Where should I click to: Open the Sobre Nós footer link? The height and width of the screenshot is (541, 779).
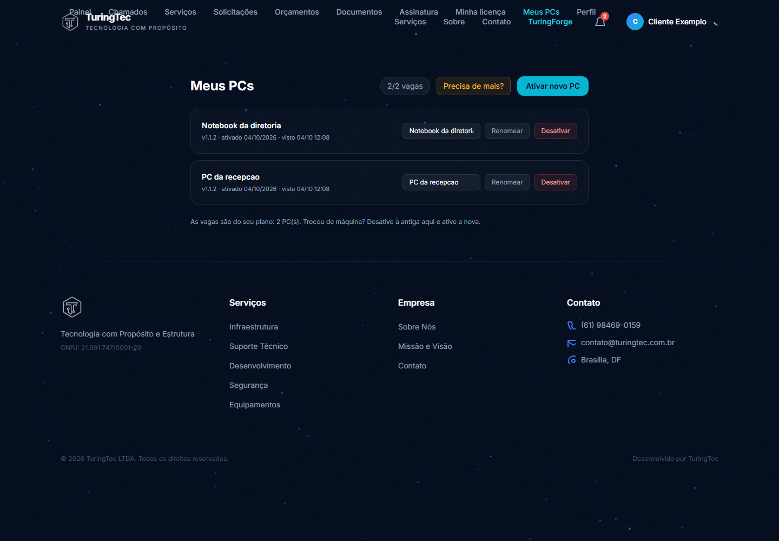pyautogui.click(x=417, y=327)
